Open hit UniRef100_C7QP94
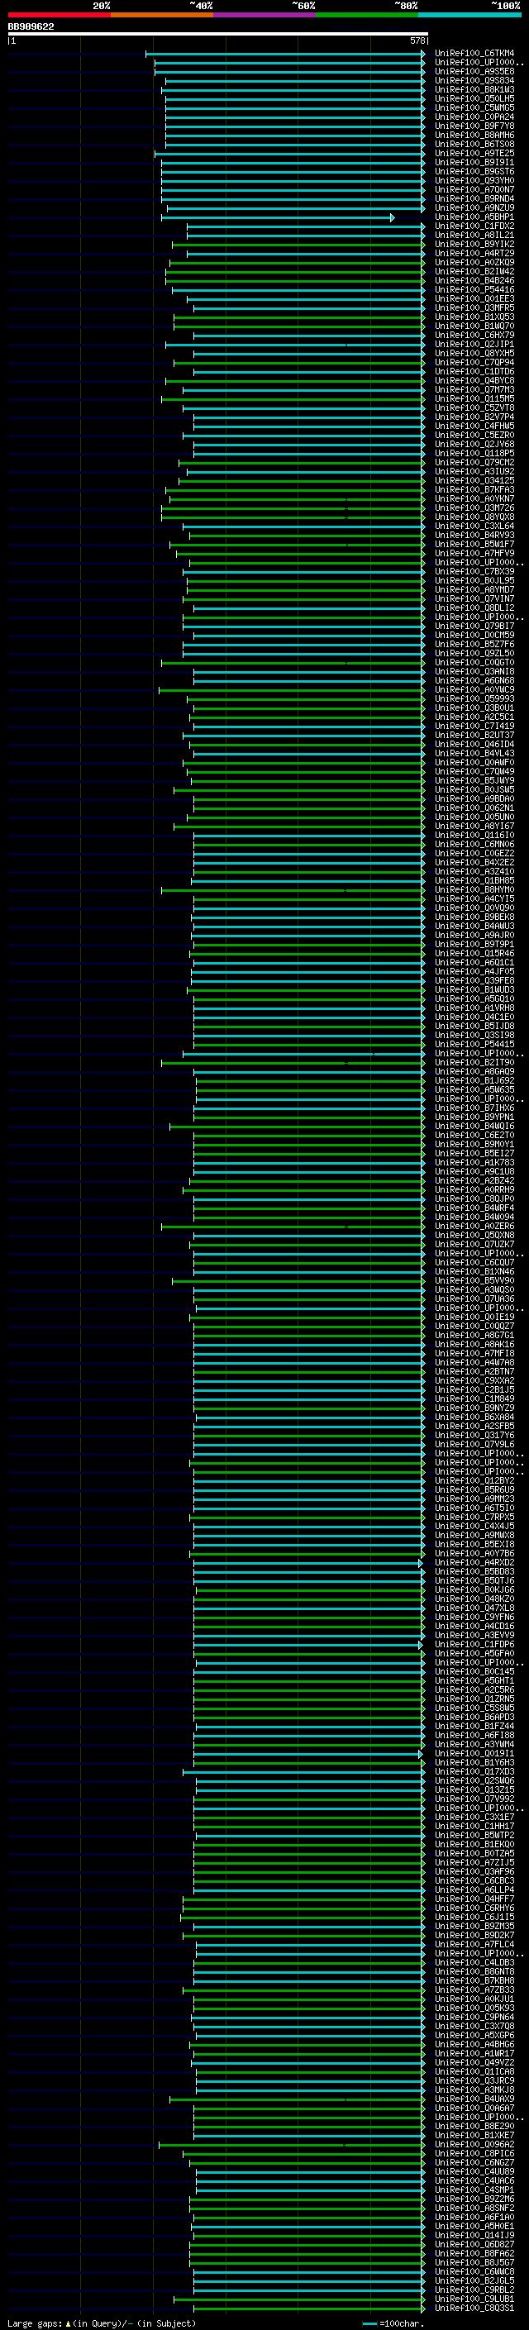Image resolution: width=529 pixels, height=2330 pixels. 474,363
